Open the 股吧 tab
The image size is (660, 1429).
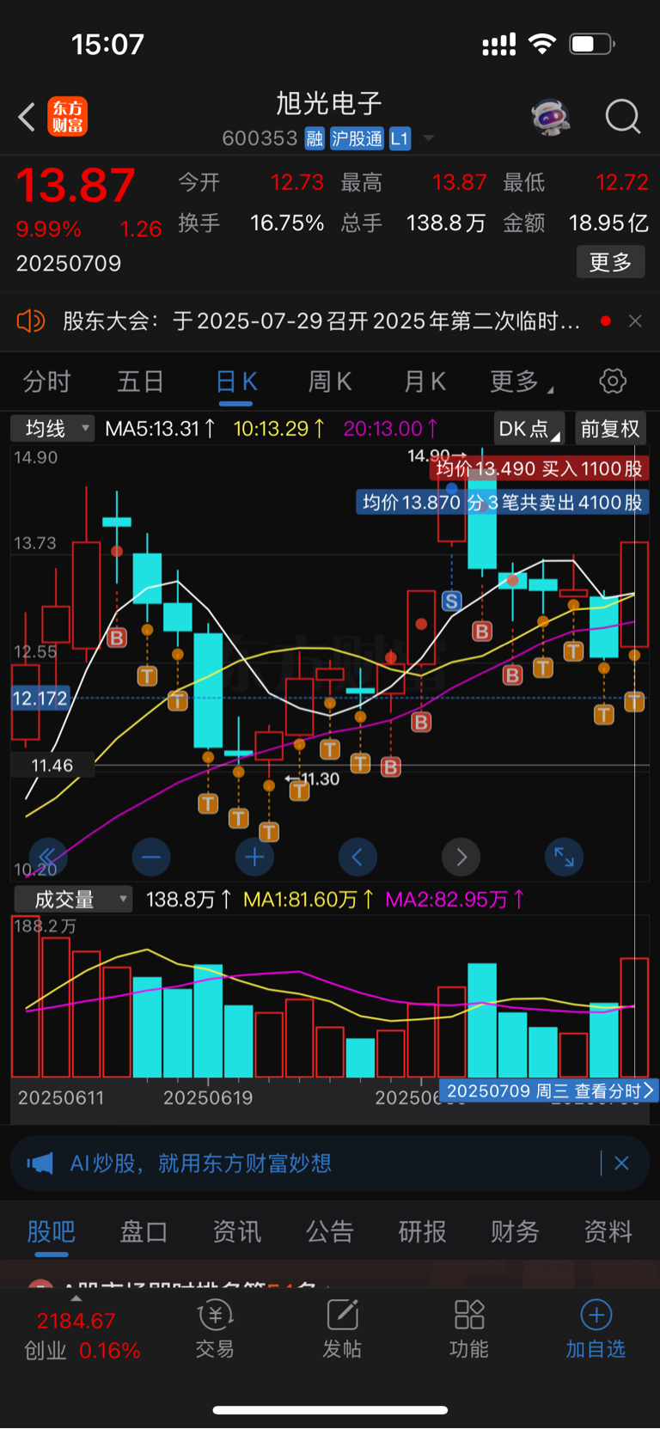point(51,1231)
